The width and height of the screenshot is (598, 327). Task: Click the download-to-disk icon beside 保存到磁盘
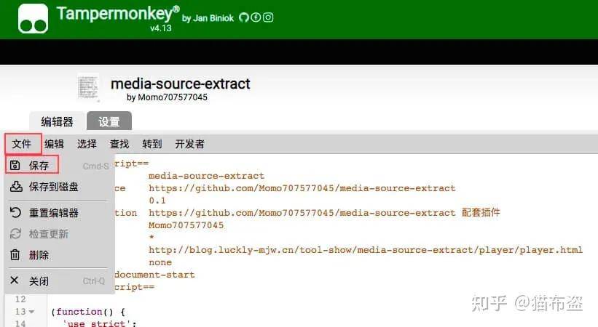[x=15, y=187]
